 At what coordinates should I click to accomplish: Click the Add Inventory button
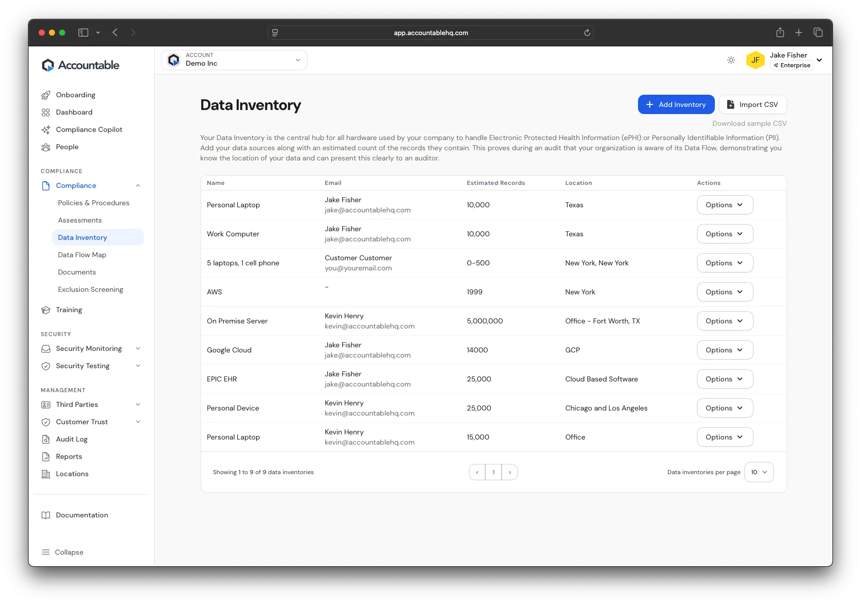coord(676,104)
